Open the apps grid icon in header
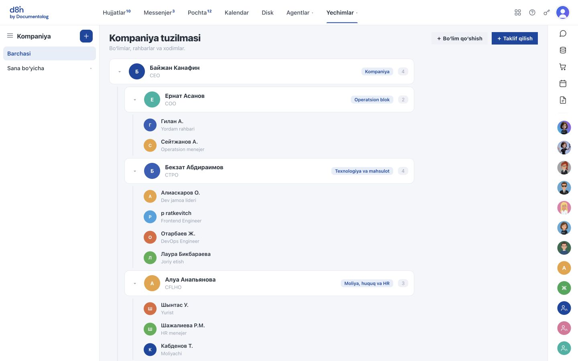 [x=518, y=12]
